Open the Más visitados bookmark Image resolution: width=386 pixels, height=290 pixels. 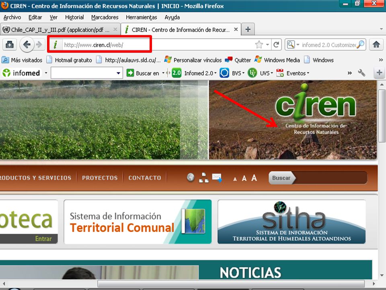[22, 60]
